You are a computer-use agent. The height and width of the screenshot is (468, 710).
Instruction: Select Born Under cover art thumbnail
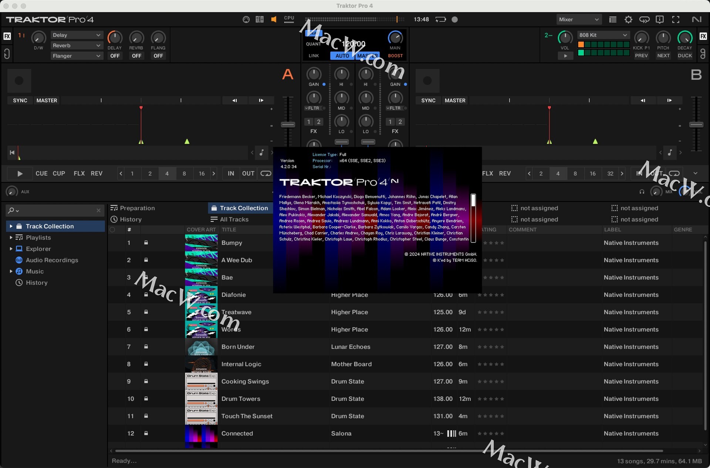(201, 347)
